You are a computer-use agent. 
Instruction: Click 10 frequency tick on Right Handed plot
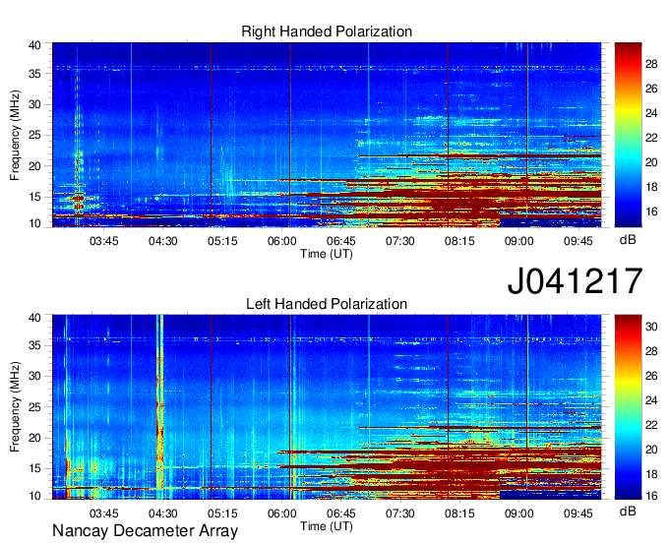34,223
